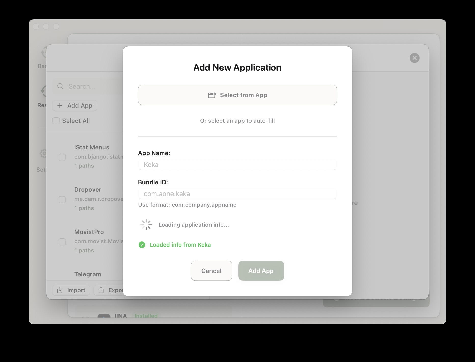Select the iStat Menus row title
475x362 pixels.
pyautogui.click(x=92, y=147)
